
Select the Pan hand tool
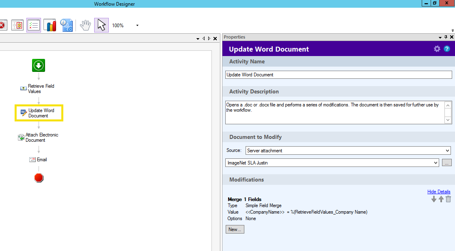tap(85, 25)
